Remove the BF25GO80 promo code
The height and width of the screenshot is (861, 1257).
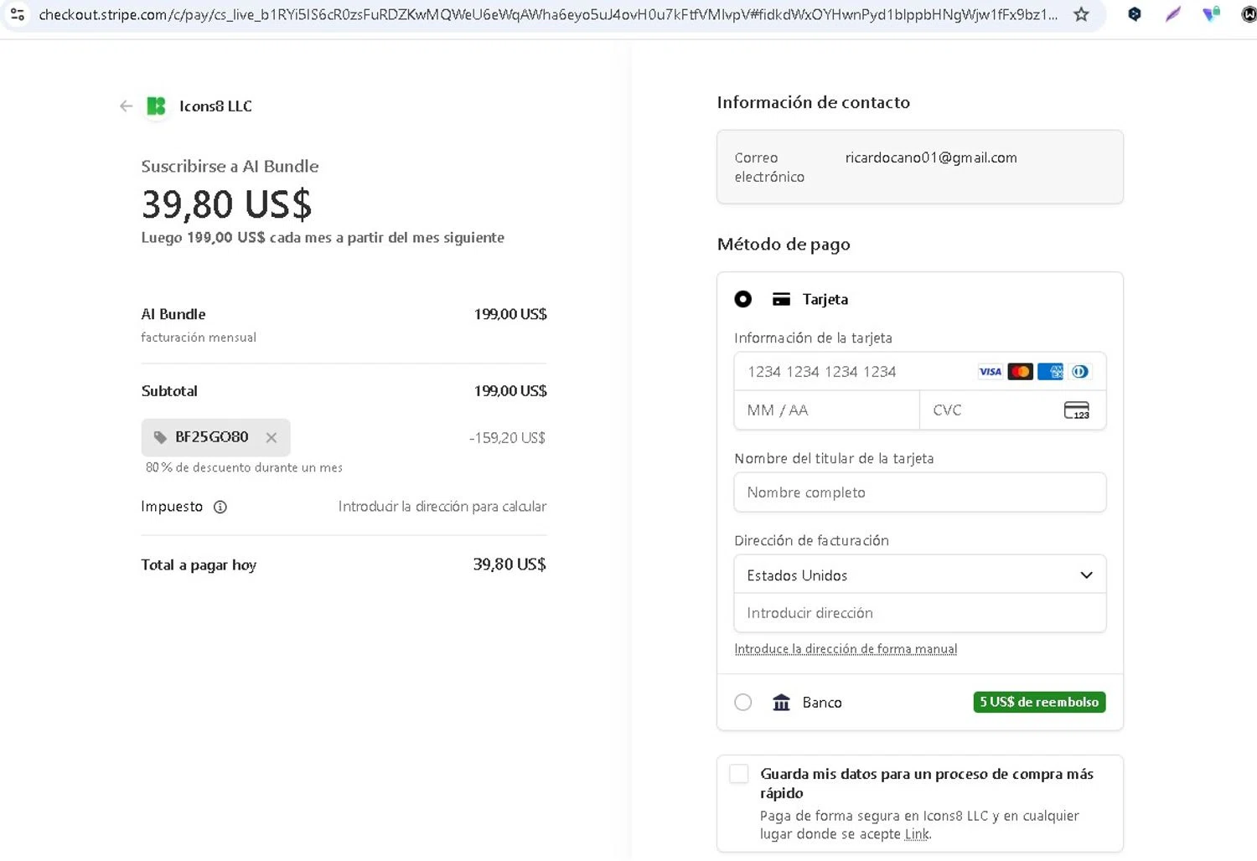pyautogui.click(x=271, y=437)
